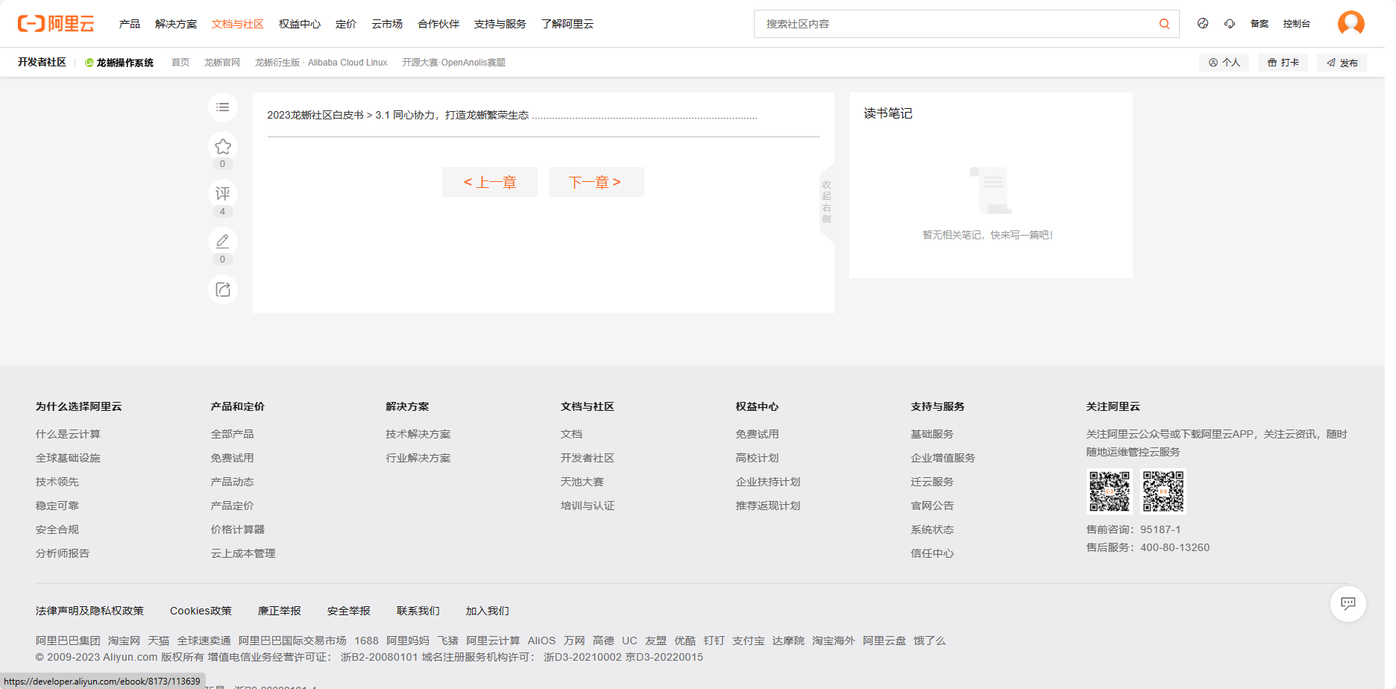This screenshot has height=689, width=1396.
Task: Go to previous chapter with 上一章
Action: (490, 182)
